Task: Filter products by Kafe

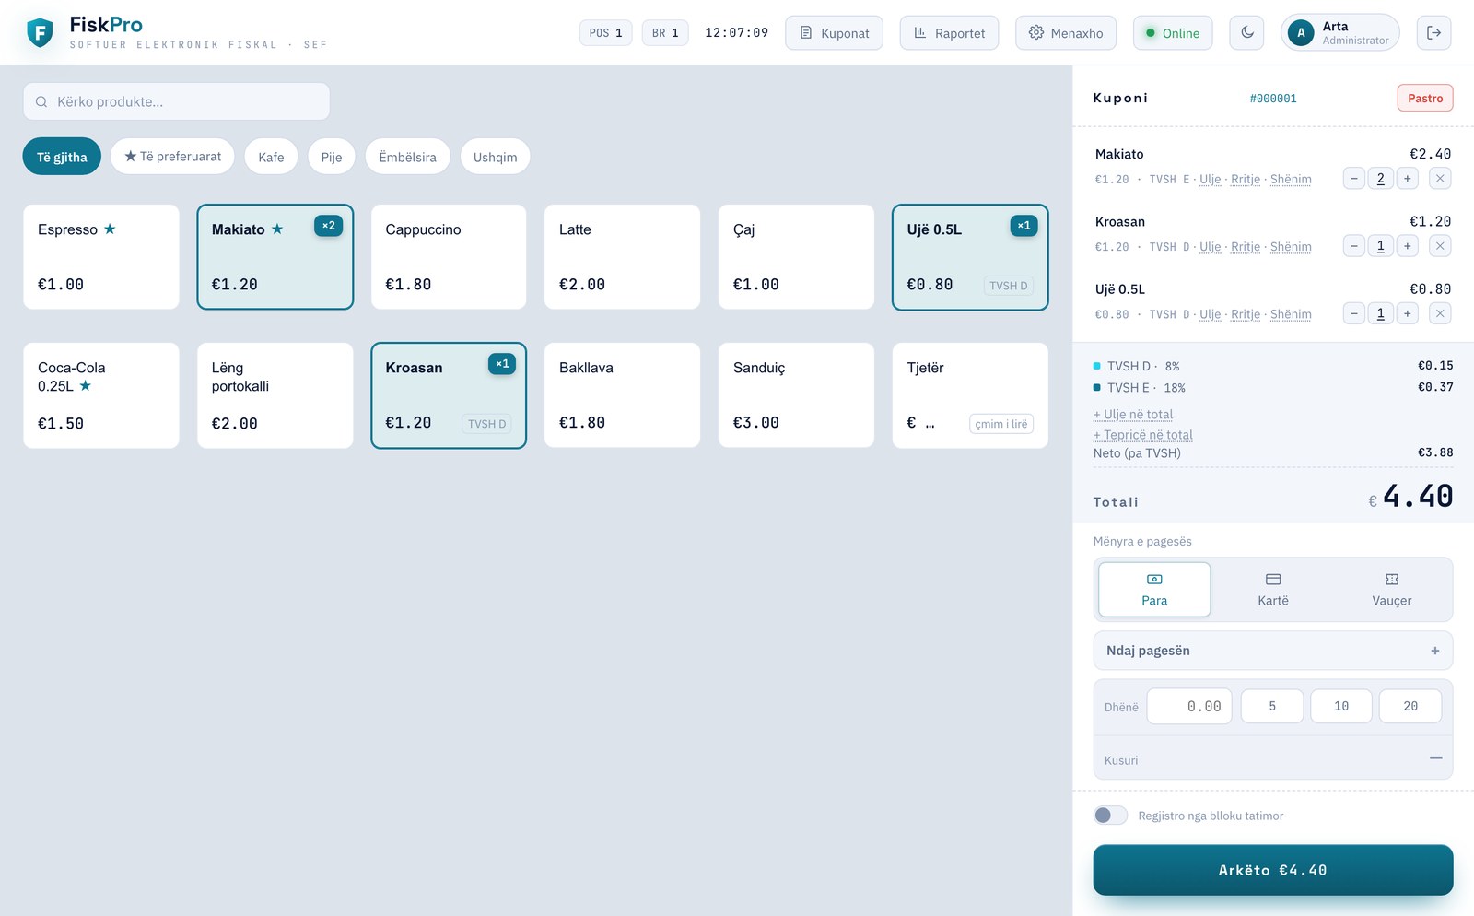Action: click(271, 157)
